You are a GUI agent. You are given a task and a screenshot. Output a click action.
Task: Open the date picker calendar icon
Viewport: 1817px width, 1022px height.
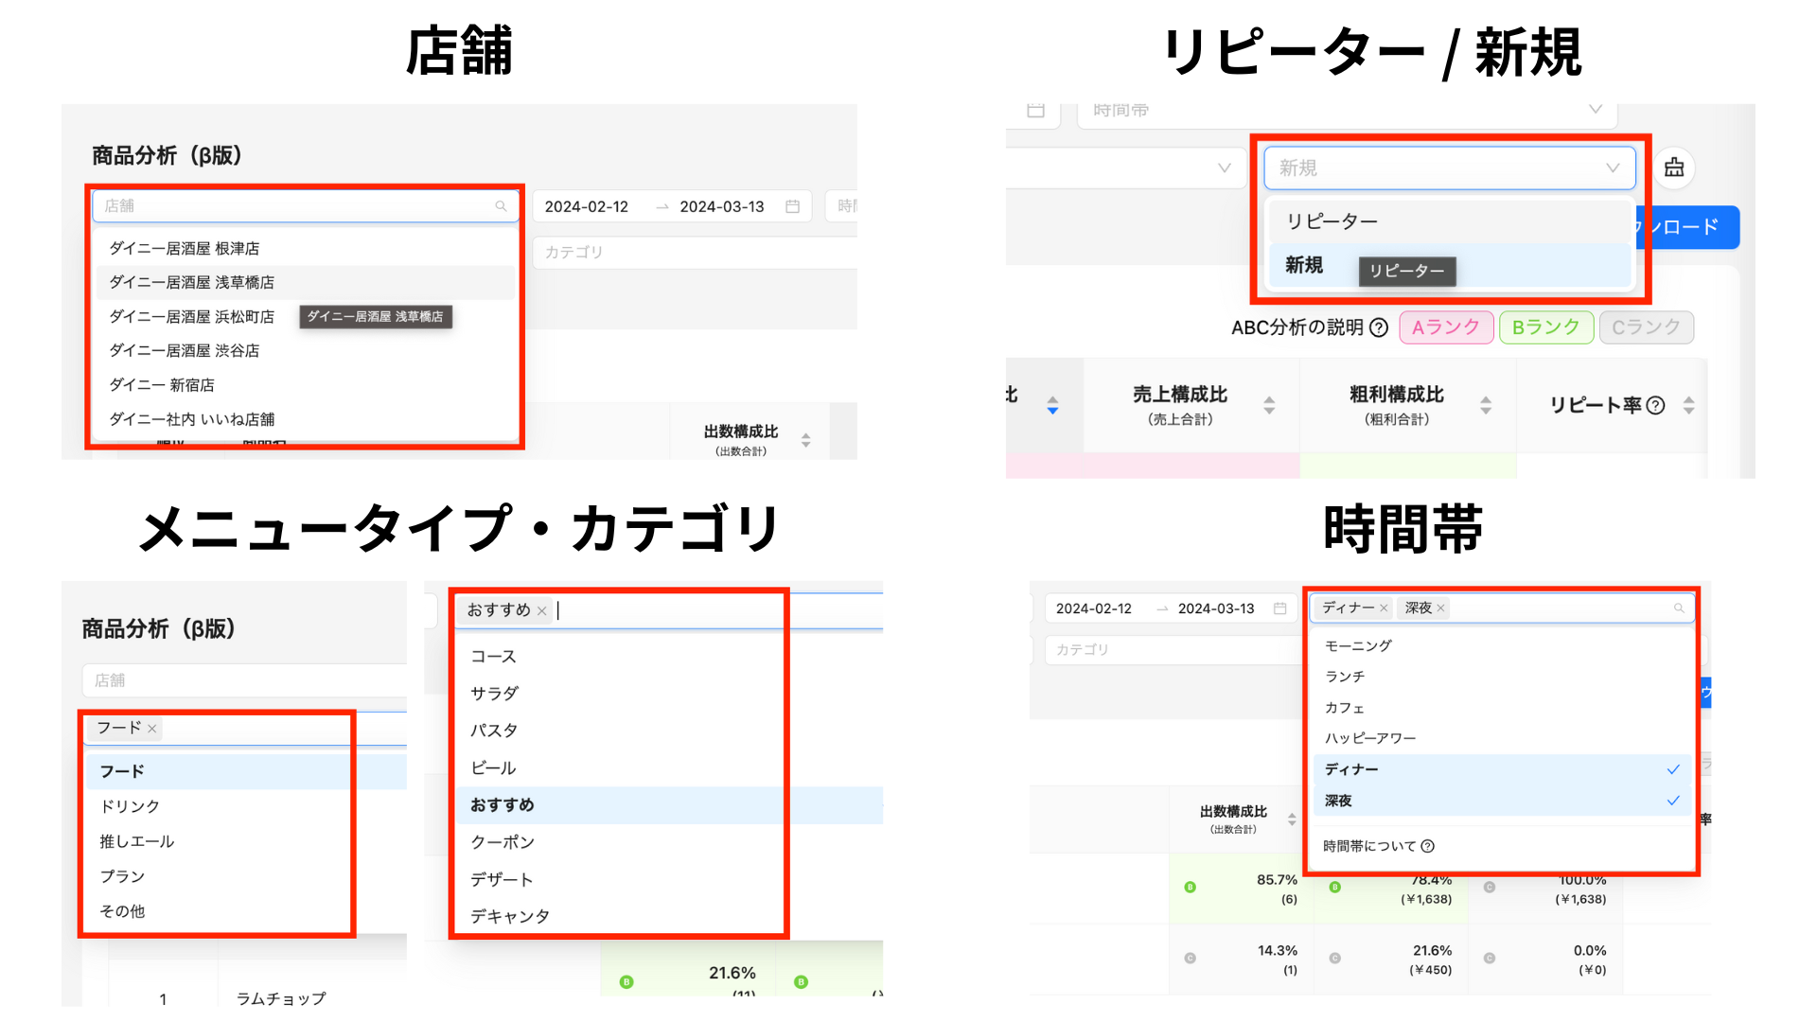click(x=793, y=206)
